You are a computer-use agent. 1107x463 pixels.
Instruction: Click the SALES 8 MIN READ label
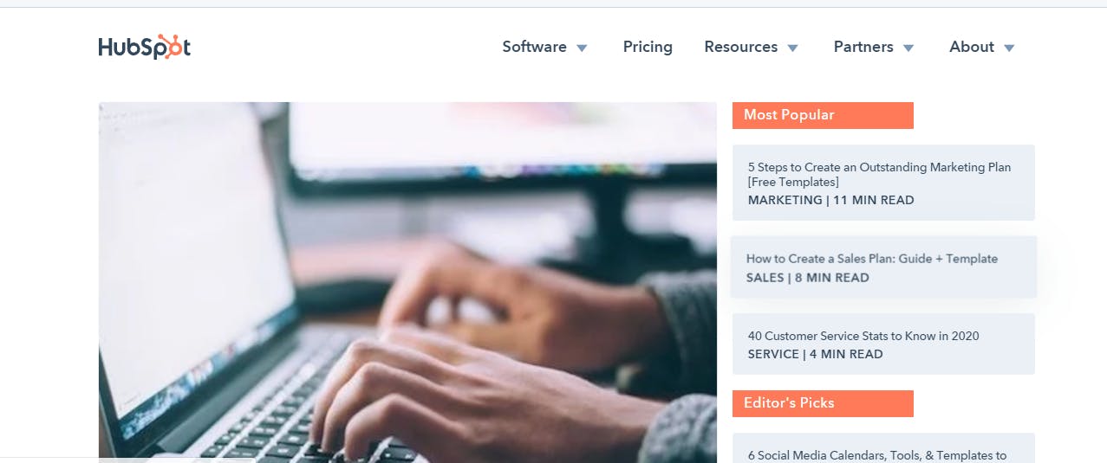pyautogui.click(x=807, y=278)
